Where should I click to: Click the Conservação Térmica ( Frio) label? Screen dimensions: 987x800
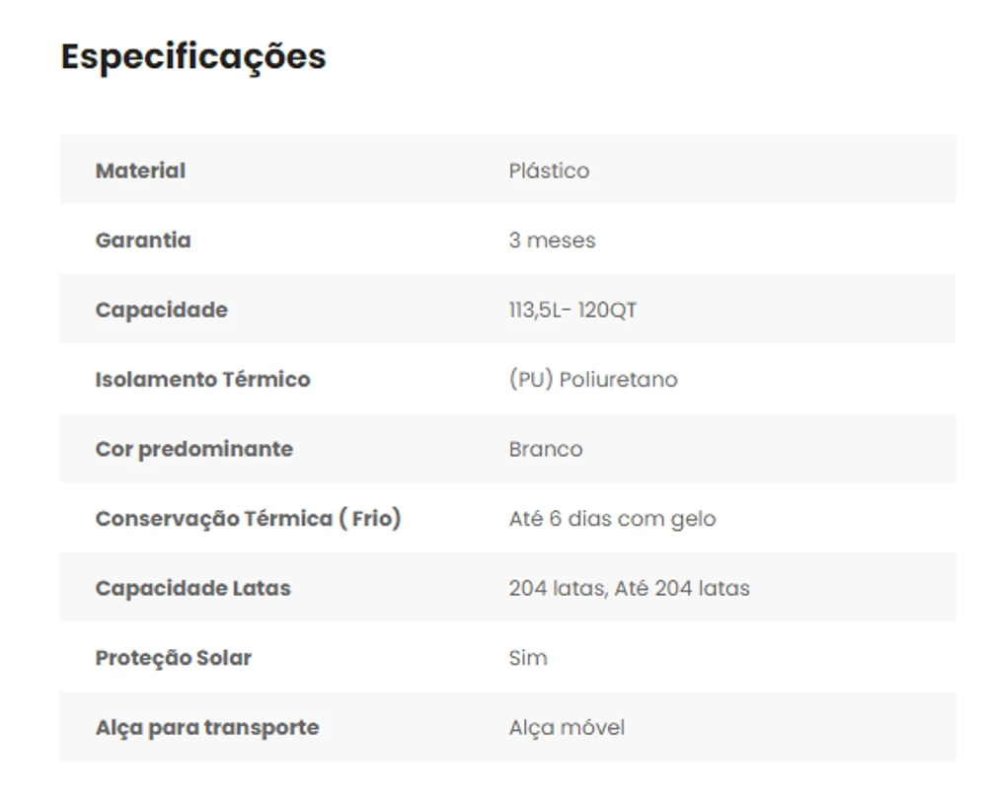(x=248, y=519)
